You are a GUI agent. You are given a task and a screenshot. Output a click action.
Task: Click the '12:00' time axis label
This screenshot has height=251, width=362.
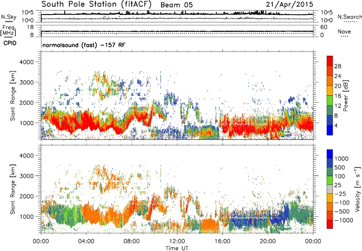tap(177, 241)
